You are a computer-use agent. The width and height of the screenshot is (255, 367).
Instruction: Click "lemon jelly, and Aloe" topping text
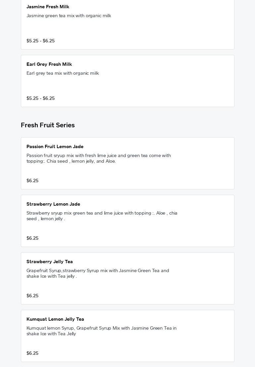click(x=93, y=161)
